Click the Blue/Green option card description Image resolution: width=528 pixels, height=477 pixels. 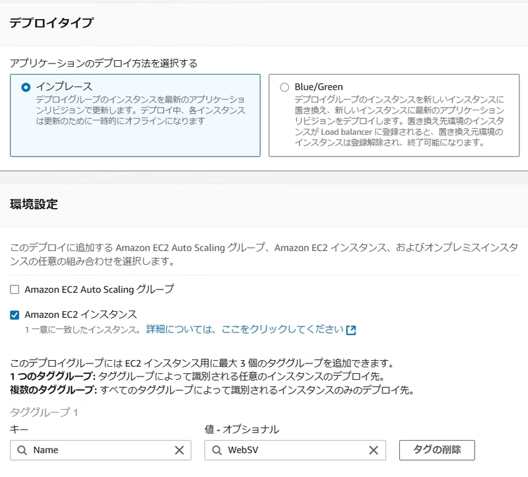coord(399,120)
